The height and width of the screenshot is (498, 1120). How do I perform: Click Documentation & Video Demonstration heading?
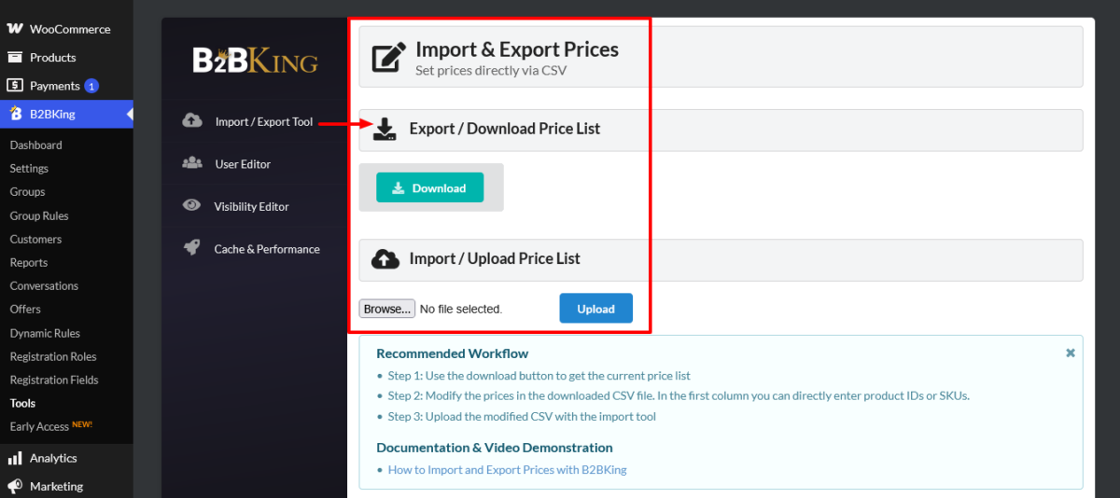click(495, 448)
